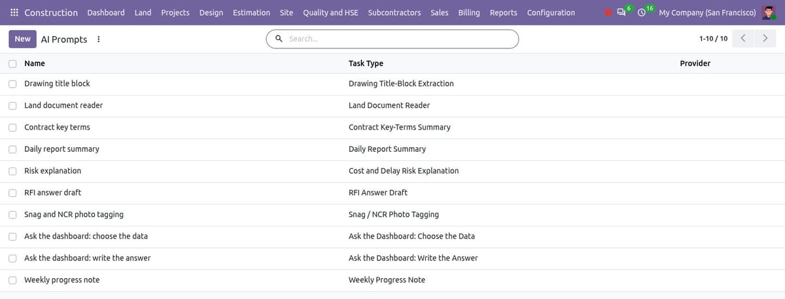Open the Snag and NCR photo tagging record
Screen dimensions: 785x299
[x=73, y=215]
